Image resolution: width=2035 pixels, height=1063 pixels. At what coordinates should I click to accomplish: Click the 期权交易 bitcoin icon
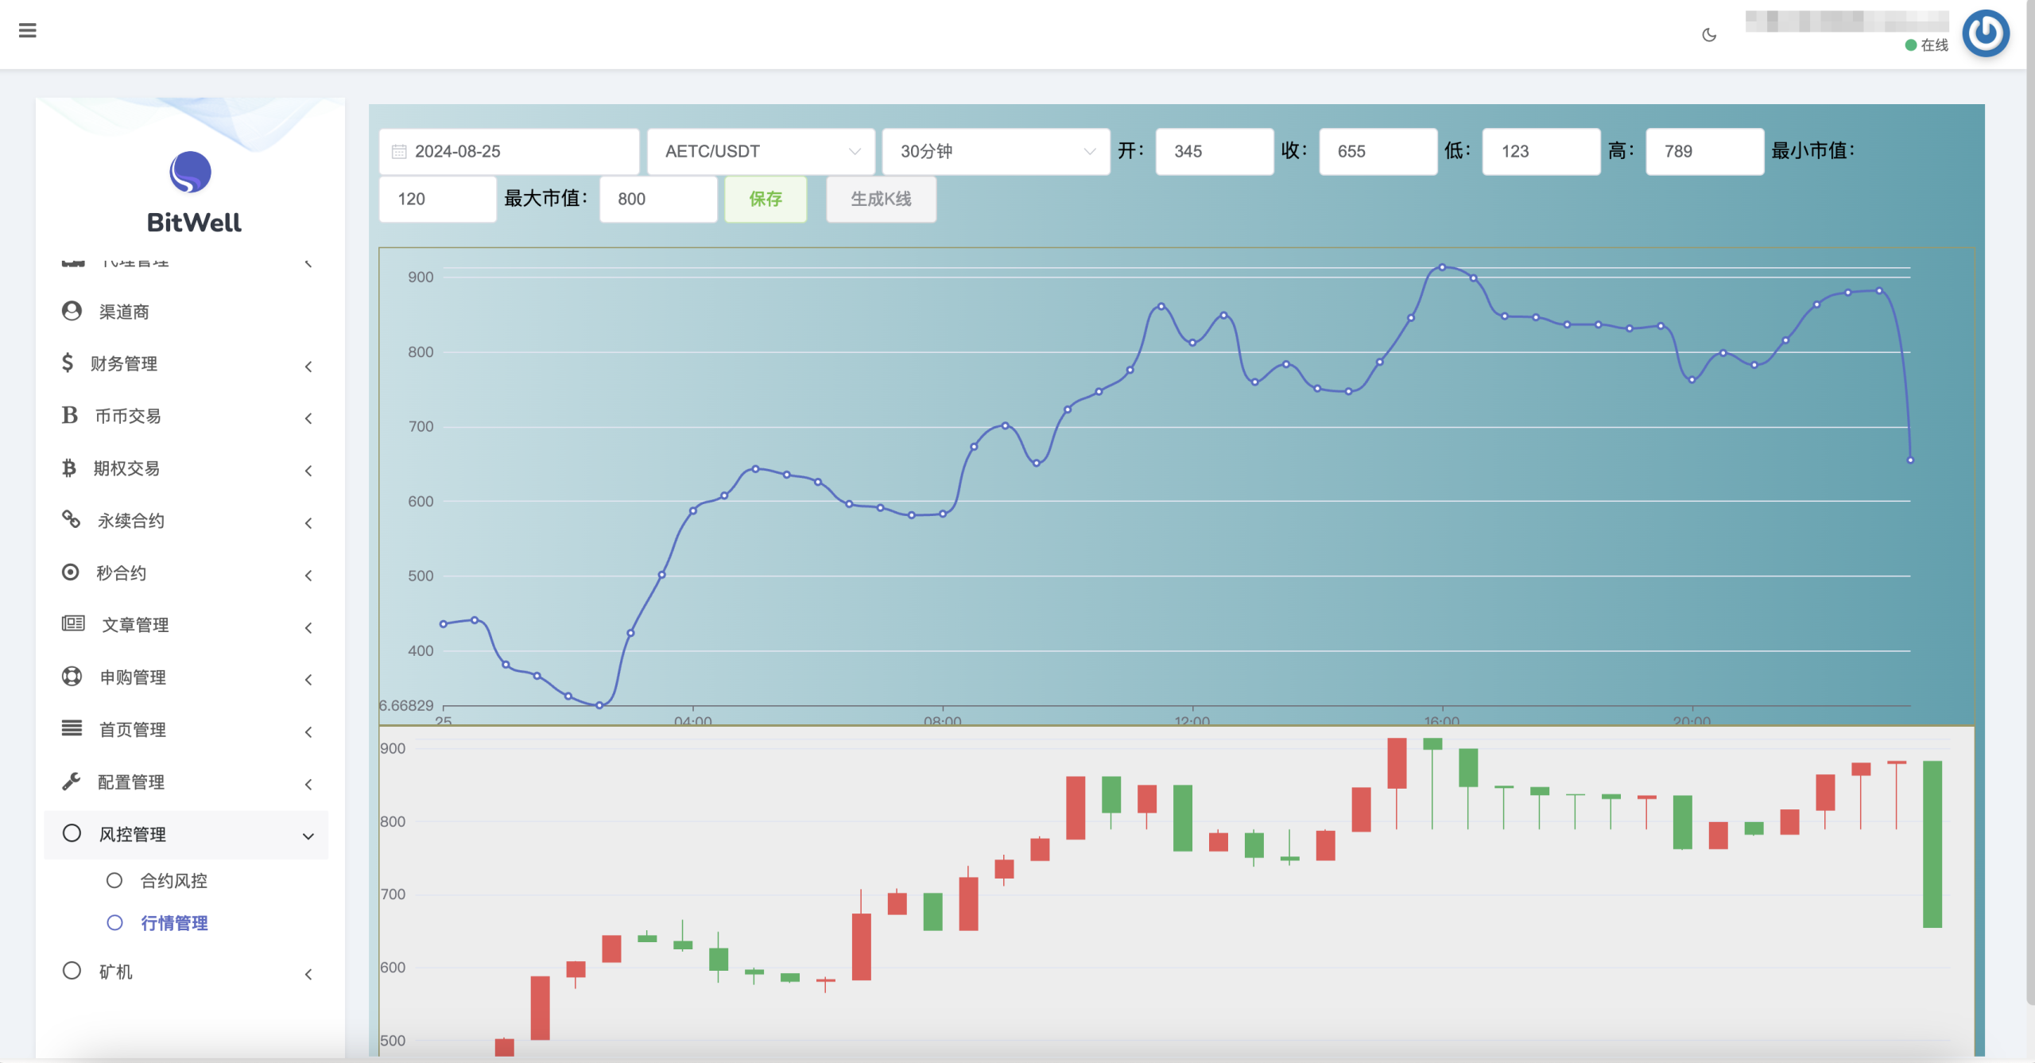(x=69, y=468)
